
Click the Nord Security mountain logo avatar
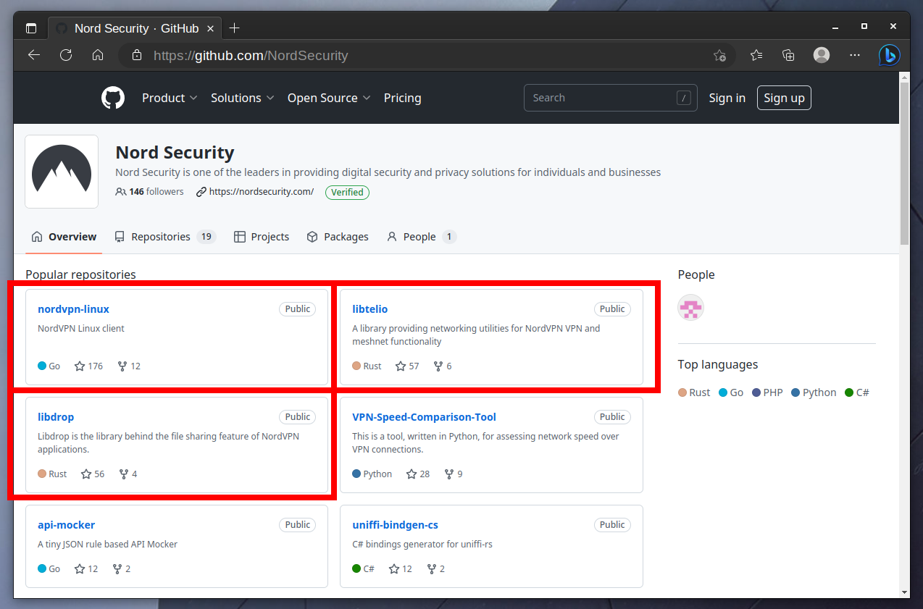pyautogui.click(x=62, y=172)
